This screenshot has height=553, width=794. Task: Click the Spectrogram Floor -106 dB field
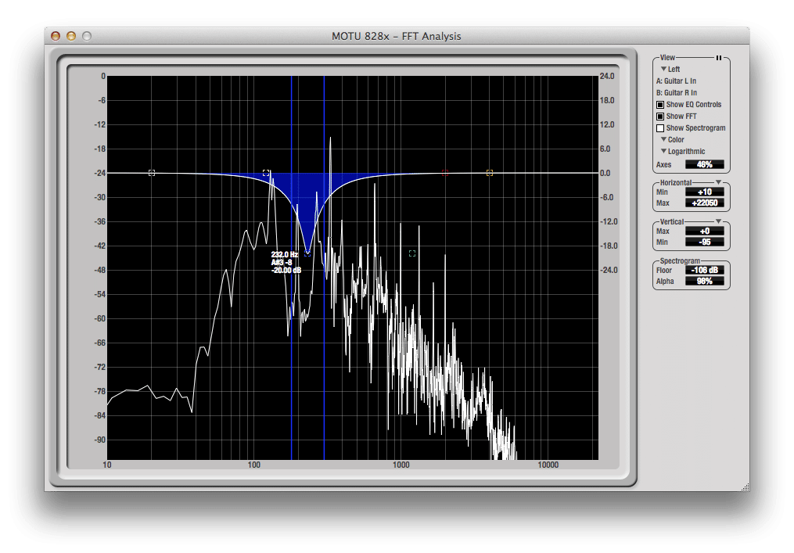[704, 270]
